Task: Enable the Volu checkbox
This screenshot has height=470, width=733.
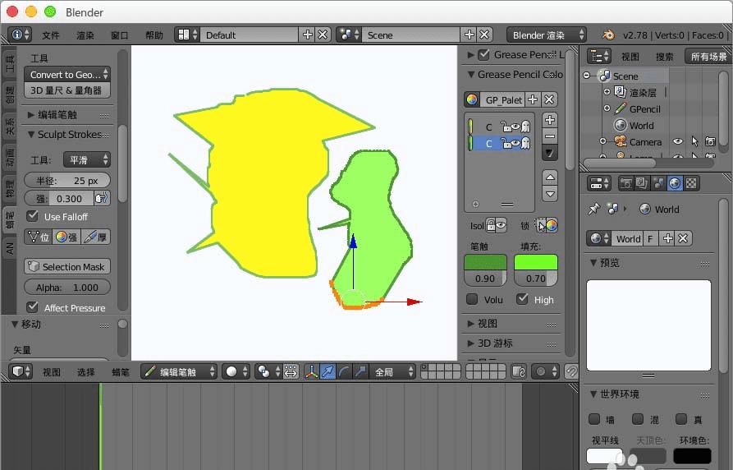Action: [472, 300]
